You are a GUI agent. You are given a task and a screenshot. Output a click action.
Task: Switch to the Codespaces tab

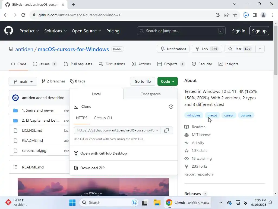pos(150,94)
